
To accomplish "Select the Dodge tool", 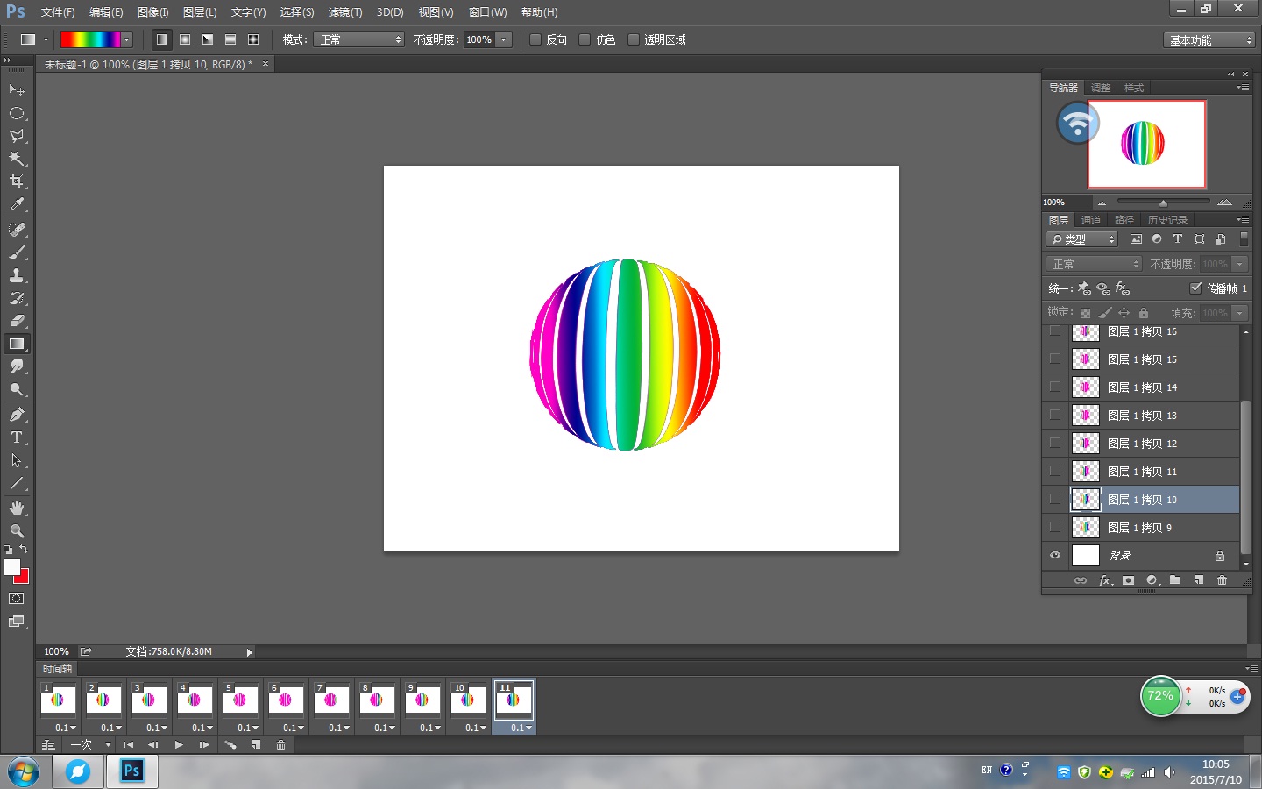I will (17, 389).
